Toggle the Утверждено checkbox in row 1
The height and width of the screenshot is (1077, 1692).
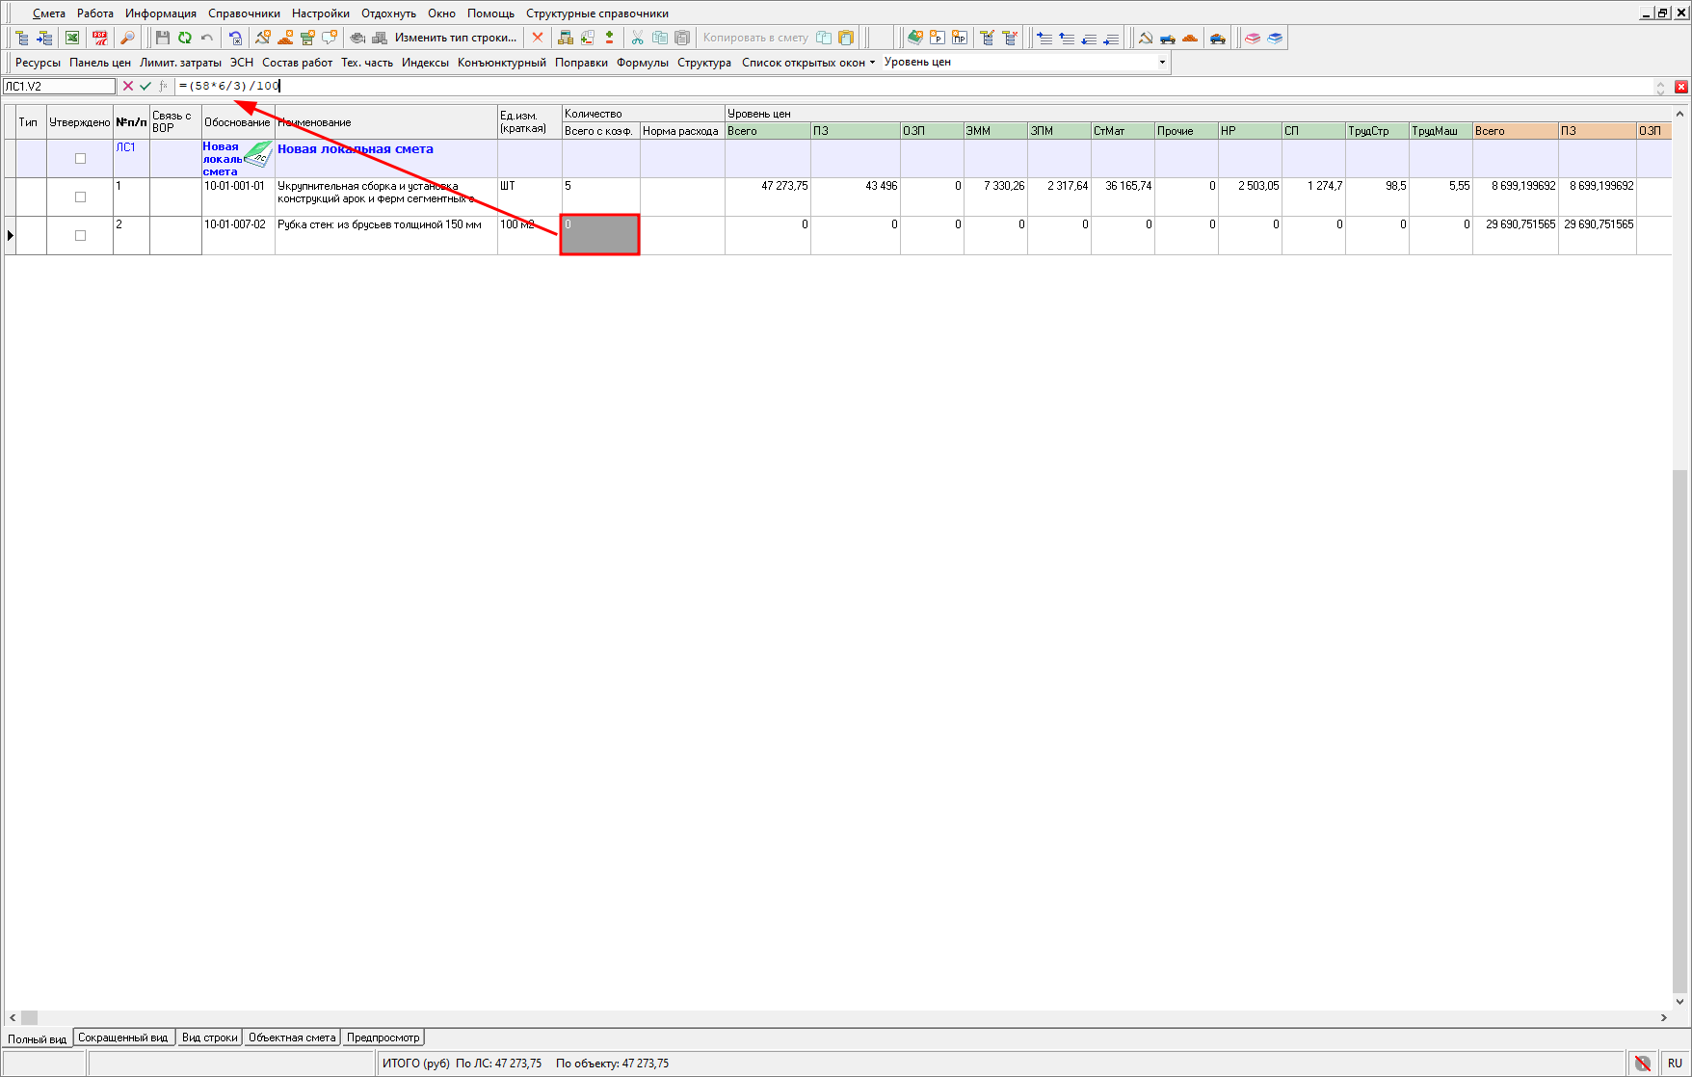(80, 197)
